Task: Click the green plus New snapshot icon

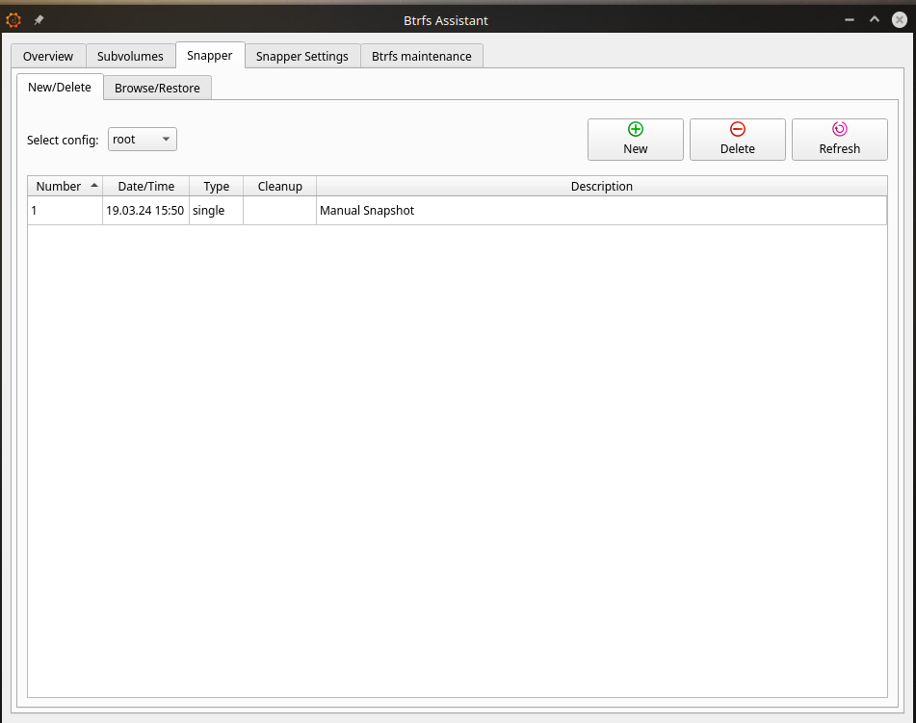Action: [636, 129]
